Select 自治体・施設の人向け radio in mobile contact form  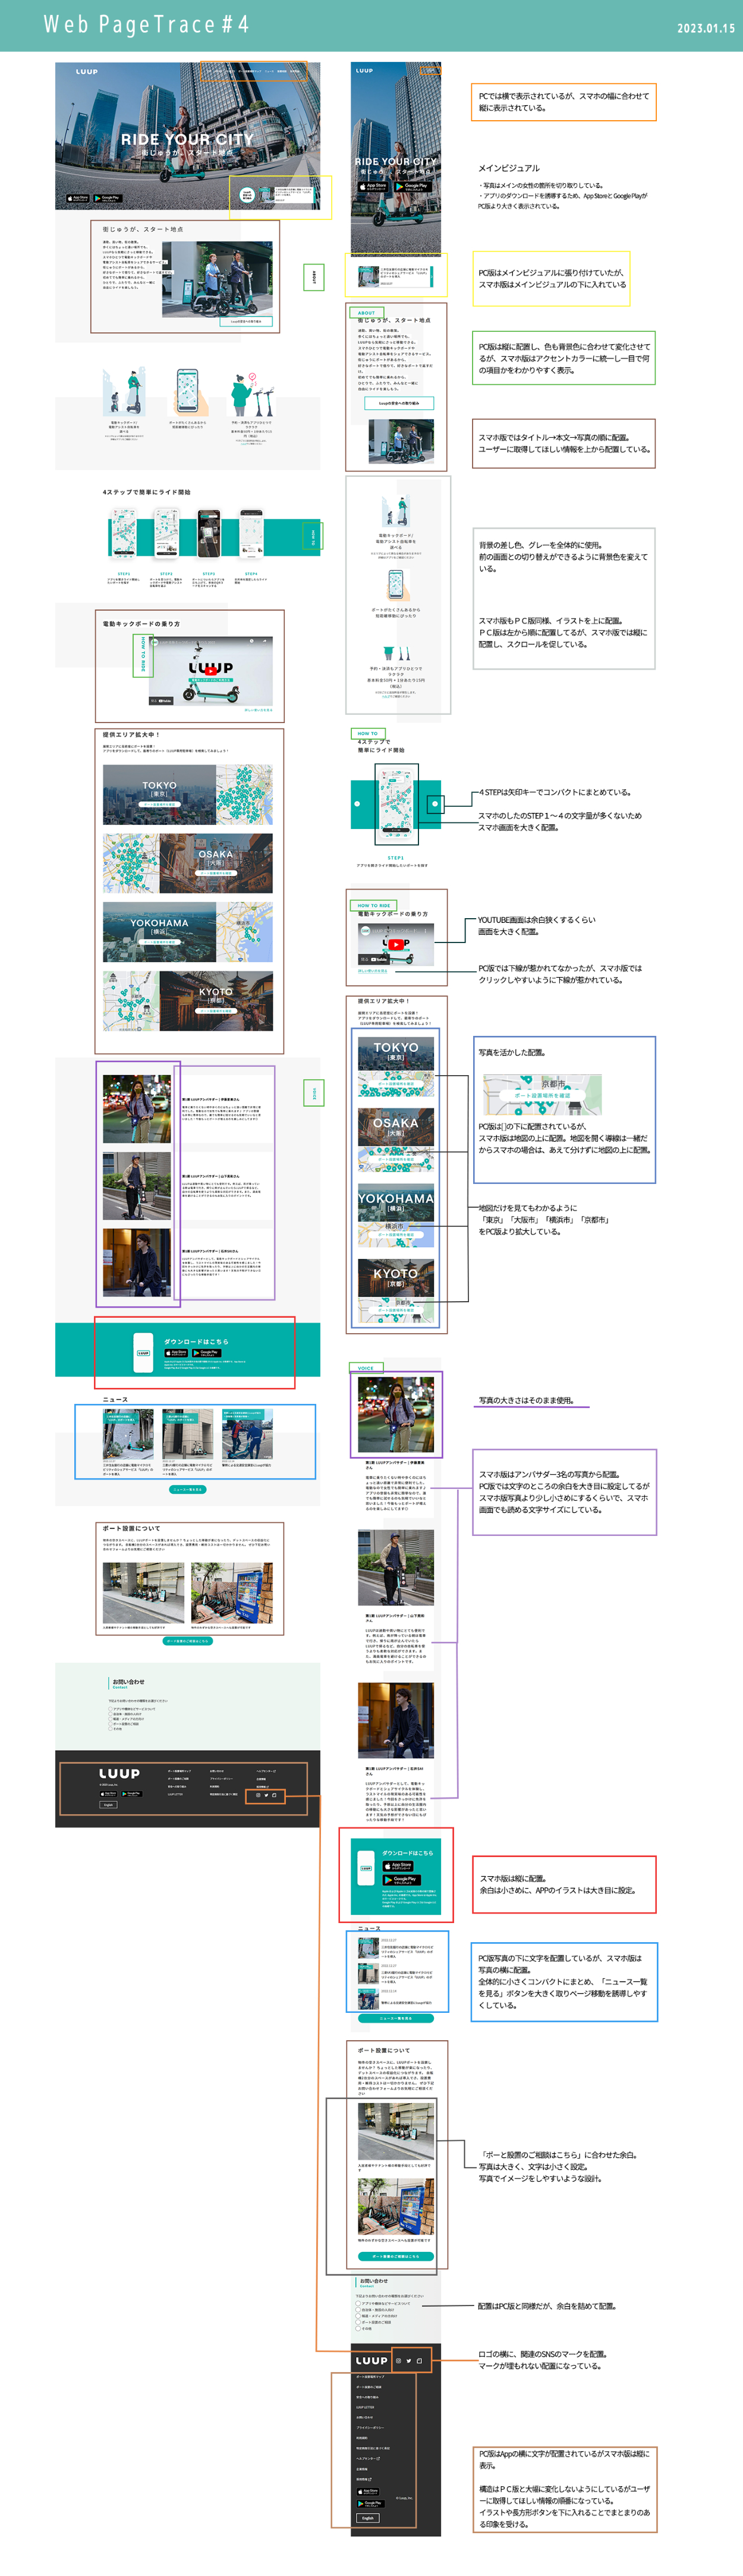pyautogui.click(x=358, y=2310)
